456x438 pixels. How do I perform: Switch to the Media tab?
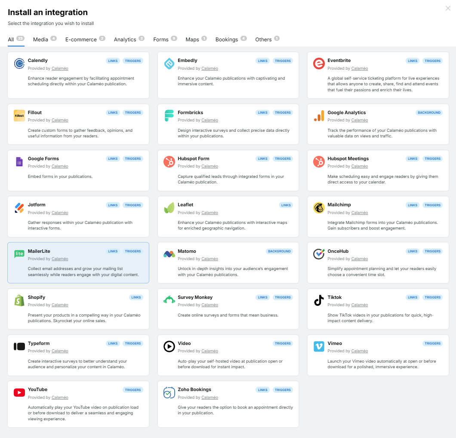[x=45, y=39]
